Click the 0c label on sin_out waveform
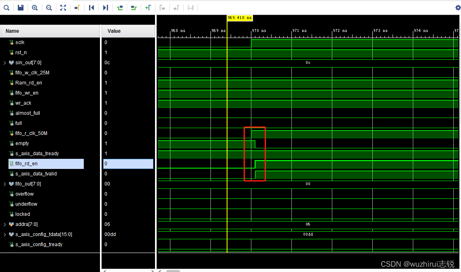Image resolution: width=461 pixels, height=272 pixels. (x=308, y=63)
